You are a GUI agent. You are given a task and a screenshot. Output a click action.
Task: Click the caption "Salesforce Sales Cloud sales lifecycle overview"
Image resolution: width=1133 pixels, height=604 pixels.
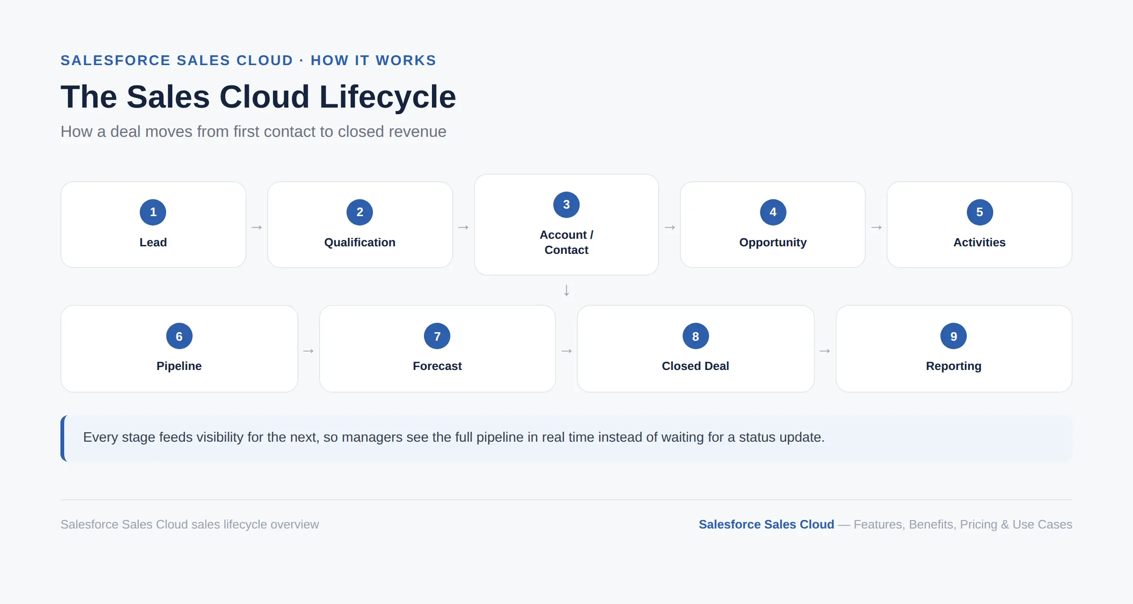pos(190,524)
